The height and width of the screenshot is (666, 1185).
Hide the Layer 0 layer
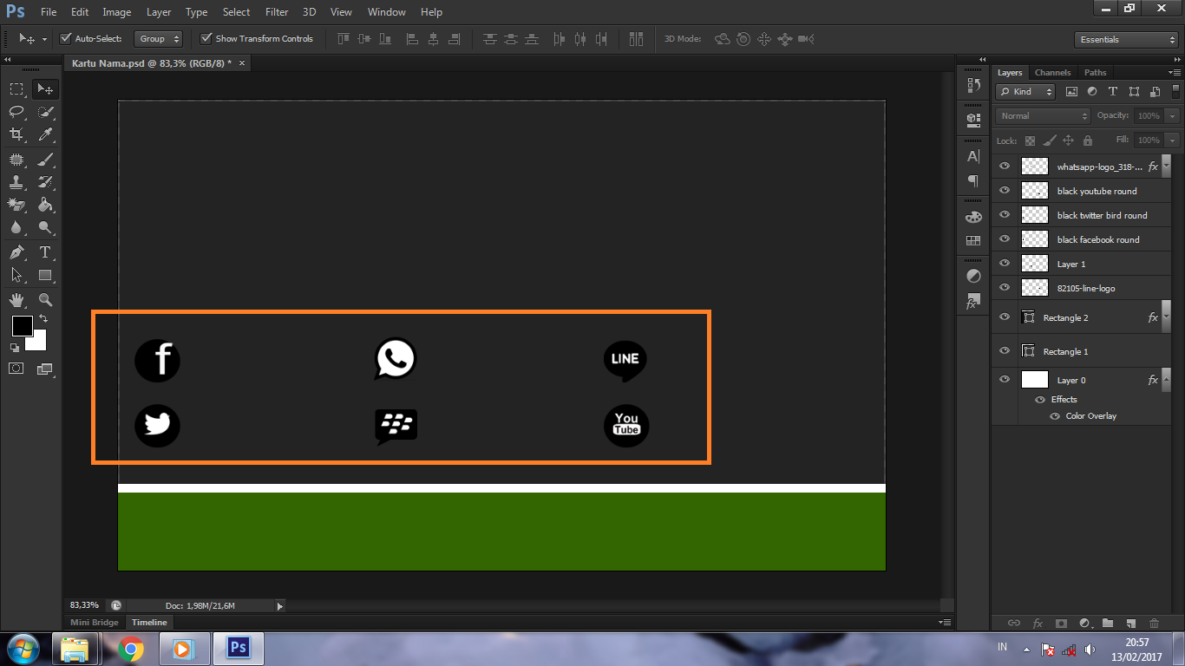[x=1005, y=380]
